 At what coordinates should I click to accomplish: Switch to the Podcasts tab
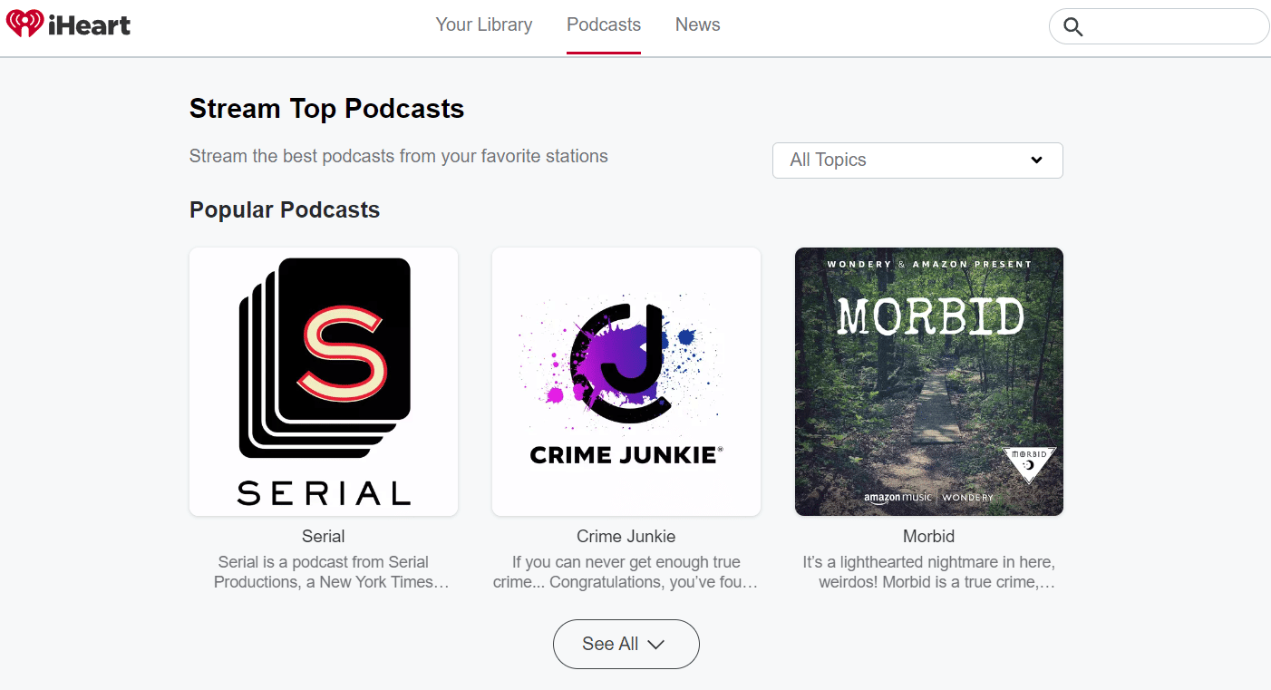[604, 25]
